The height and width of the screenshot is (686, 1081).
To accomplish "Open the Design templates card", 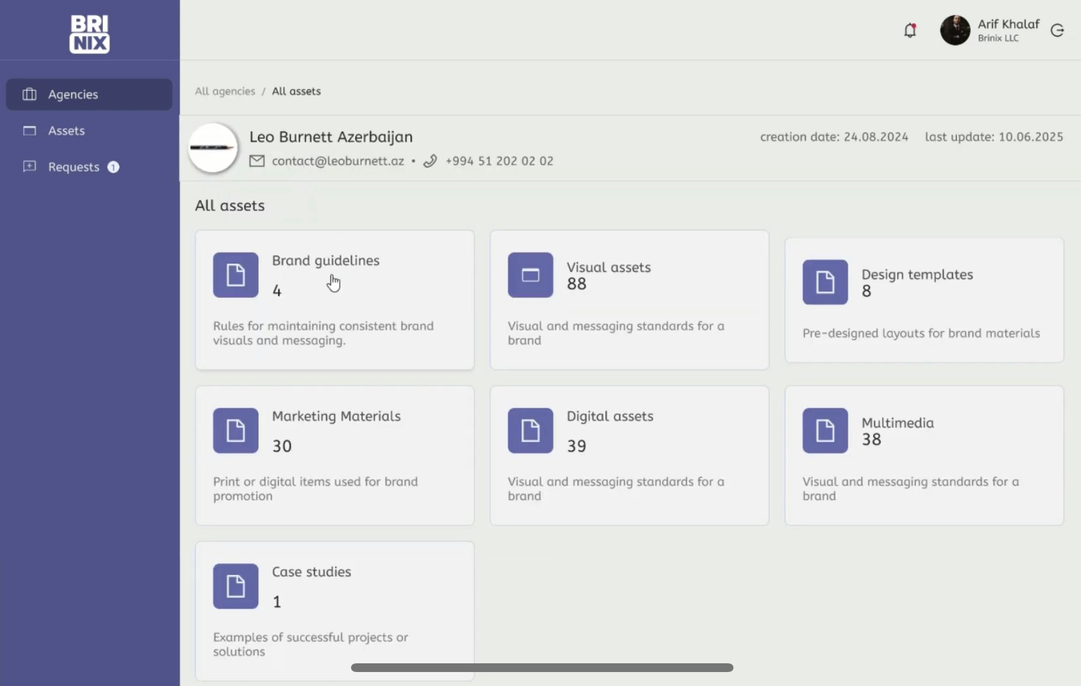I will pyautogui.click(x=924, y=300).
